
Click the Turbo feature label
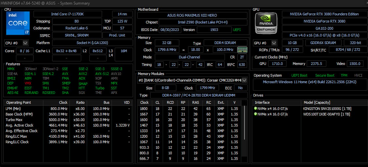point(100,88)
